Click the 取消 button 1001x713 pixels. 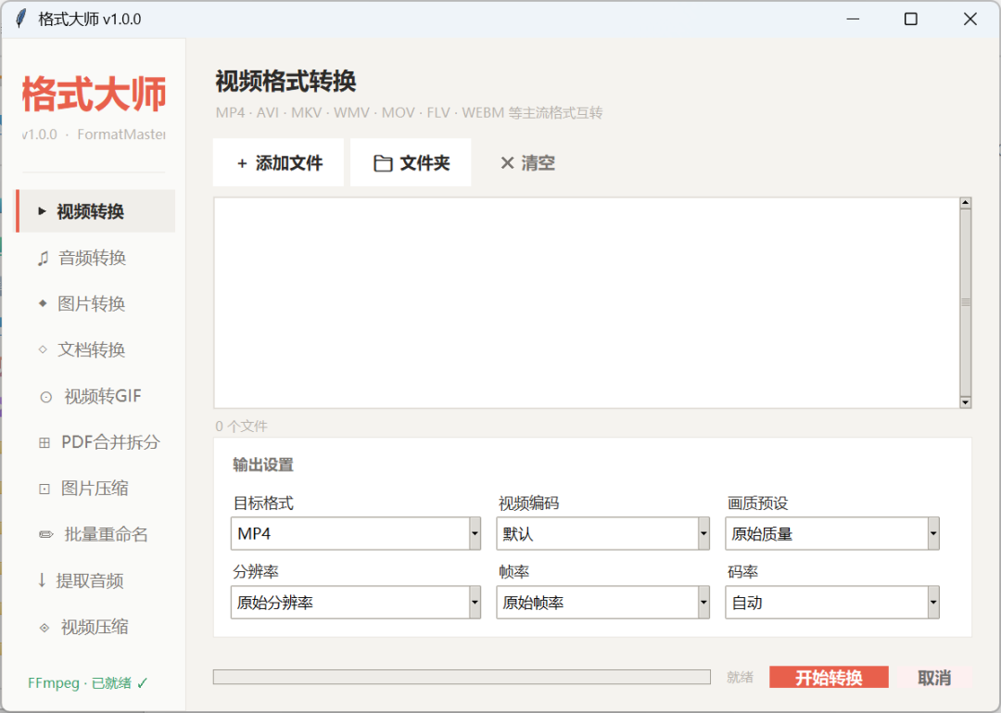tap(934, 677)
